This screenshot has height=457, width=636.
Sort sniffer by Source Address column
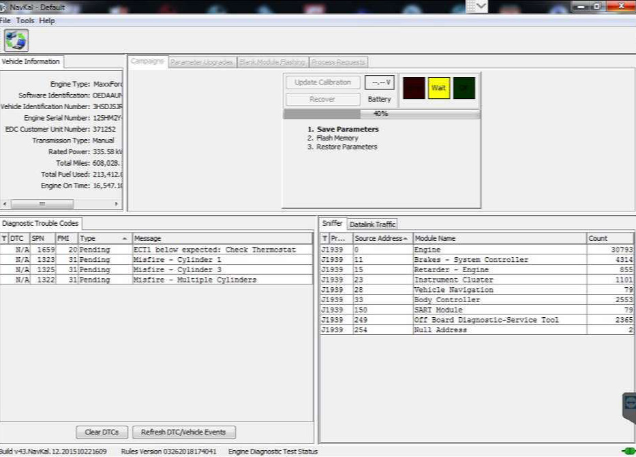(382, 238)
